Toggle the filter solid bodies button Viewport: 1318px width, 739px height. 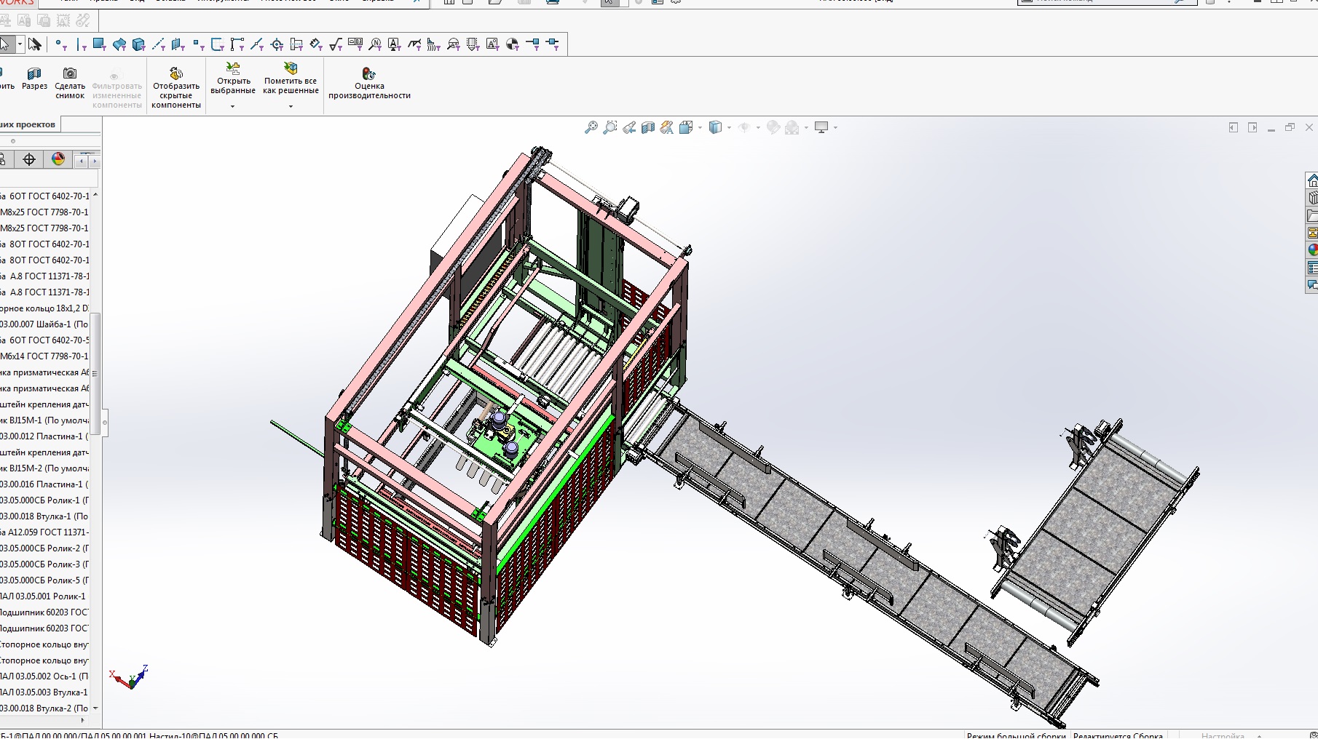tap(138, 45)
